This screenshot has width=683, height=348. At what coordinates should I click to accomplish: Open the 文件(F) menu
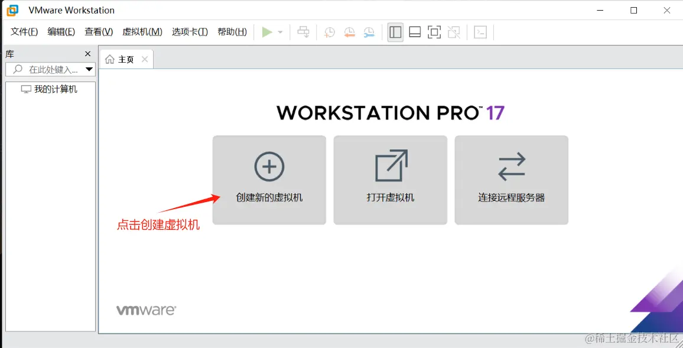(24, 32)
